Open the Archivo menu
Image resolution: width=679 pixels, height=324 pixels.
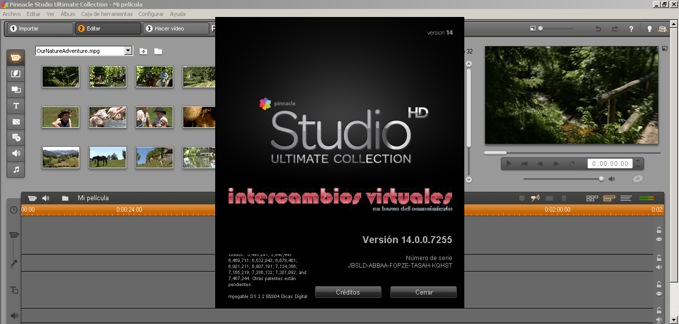pos(11,14)
